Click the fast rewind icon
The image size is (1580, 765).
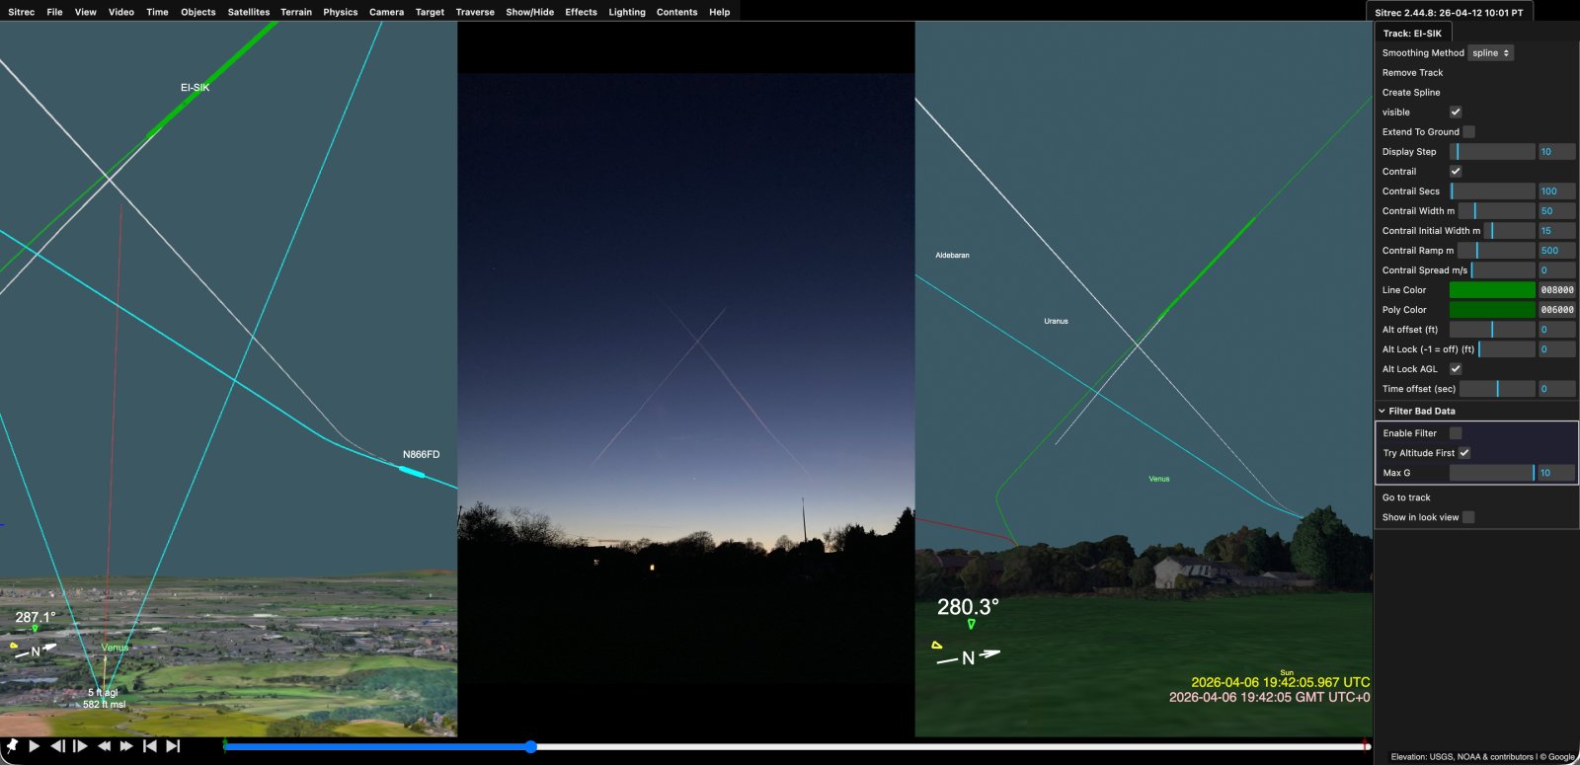click(x=104, y=746)
